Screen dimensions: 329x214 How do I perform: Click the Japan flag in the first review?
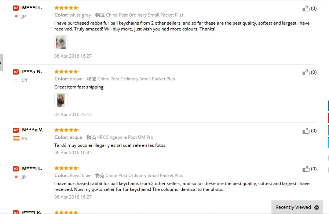click(16, 16)
